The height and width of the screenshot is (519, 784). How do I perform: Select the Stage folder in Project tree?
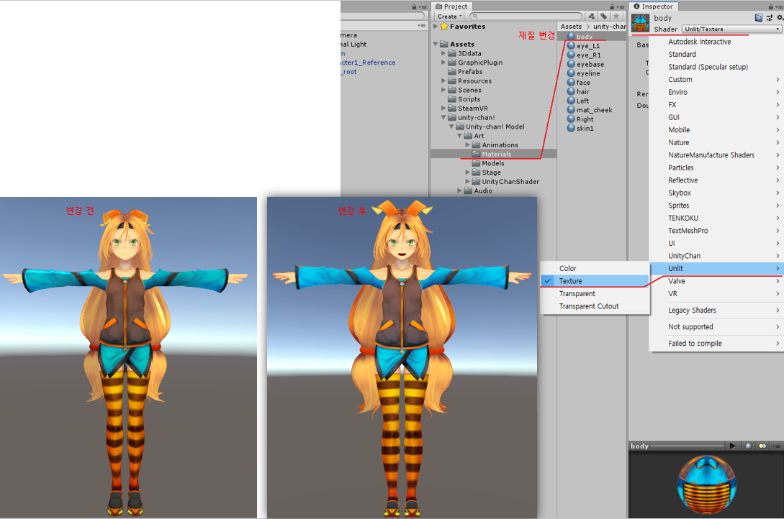click(x=486, y=173)
